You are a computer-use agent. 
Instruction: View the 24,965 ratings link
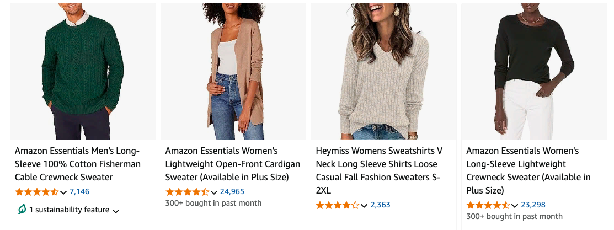pos(232,192)
